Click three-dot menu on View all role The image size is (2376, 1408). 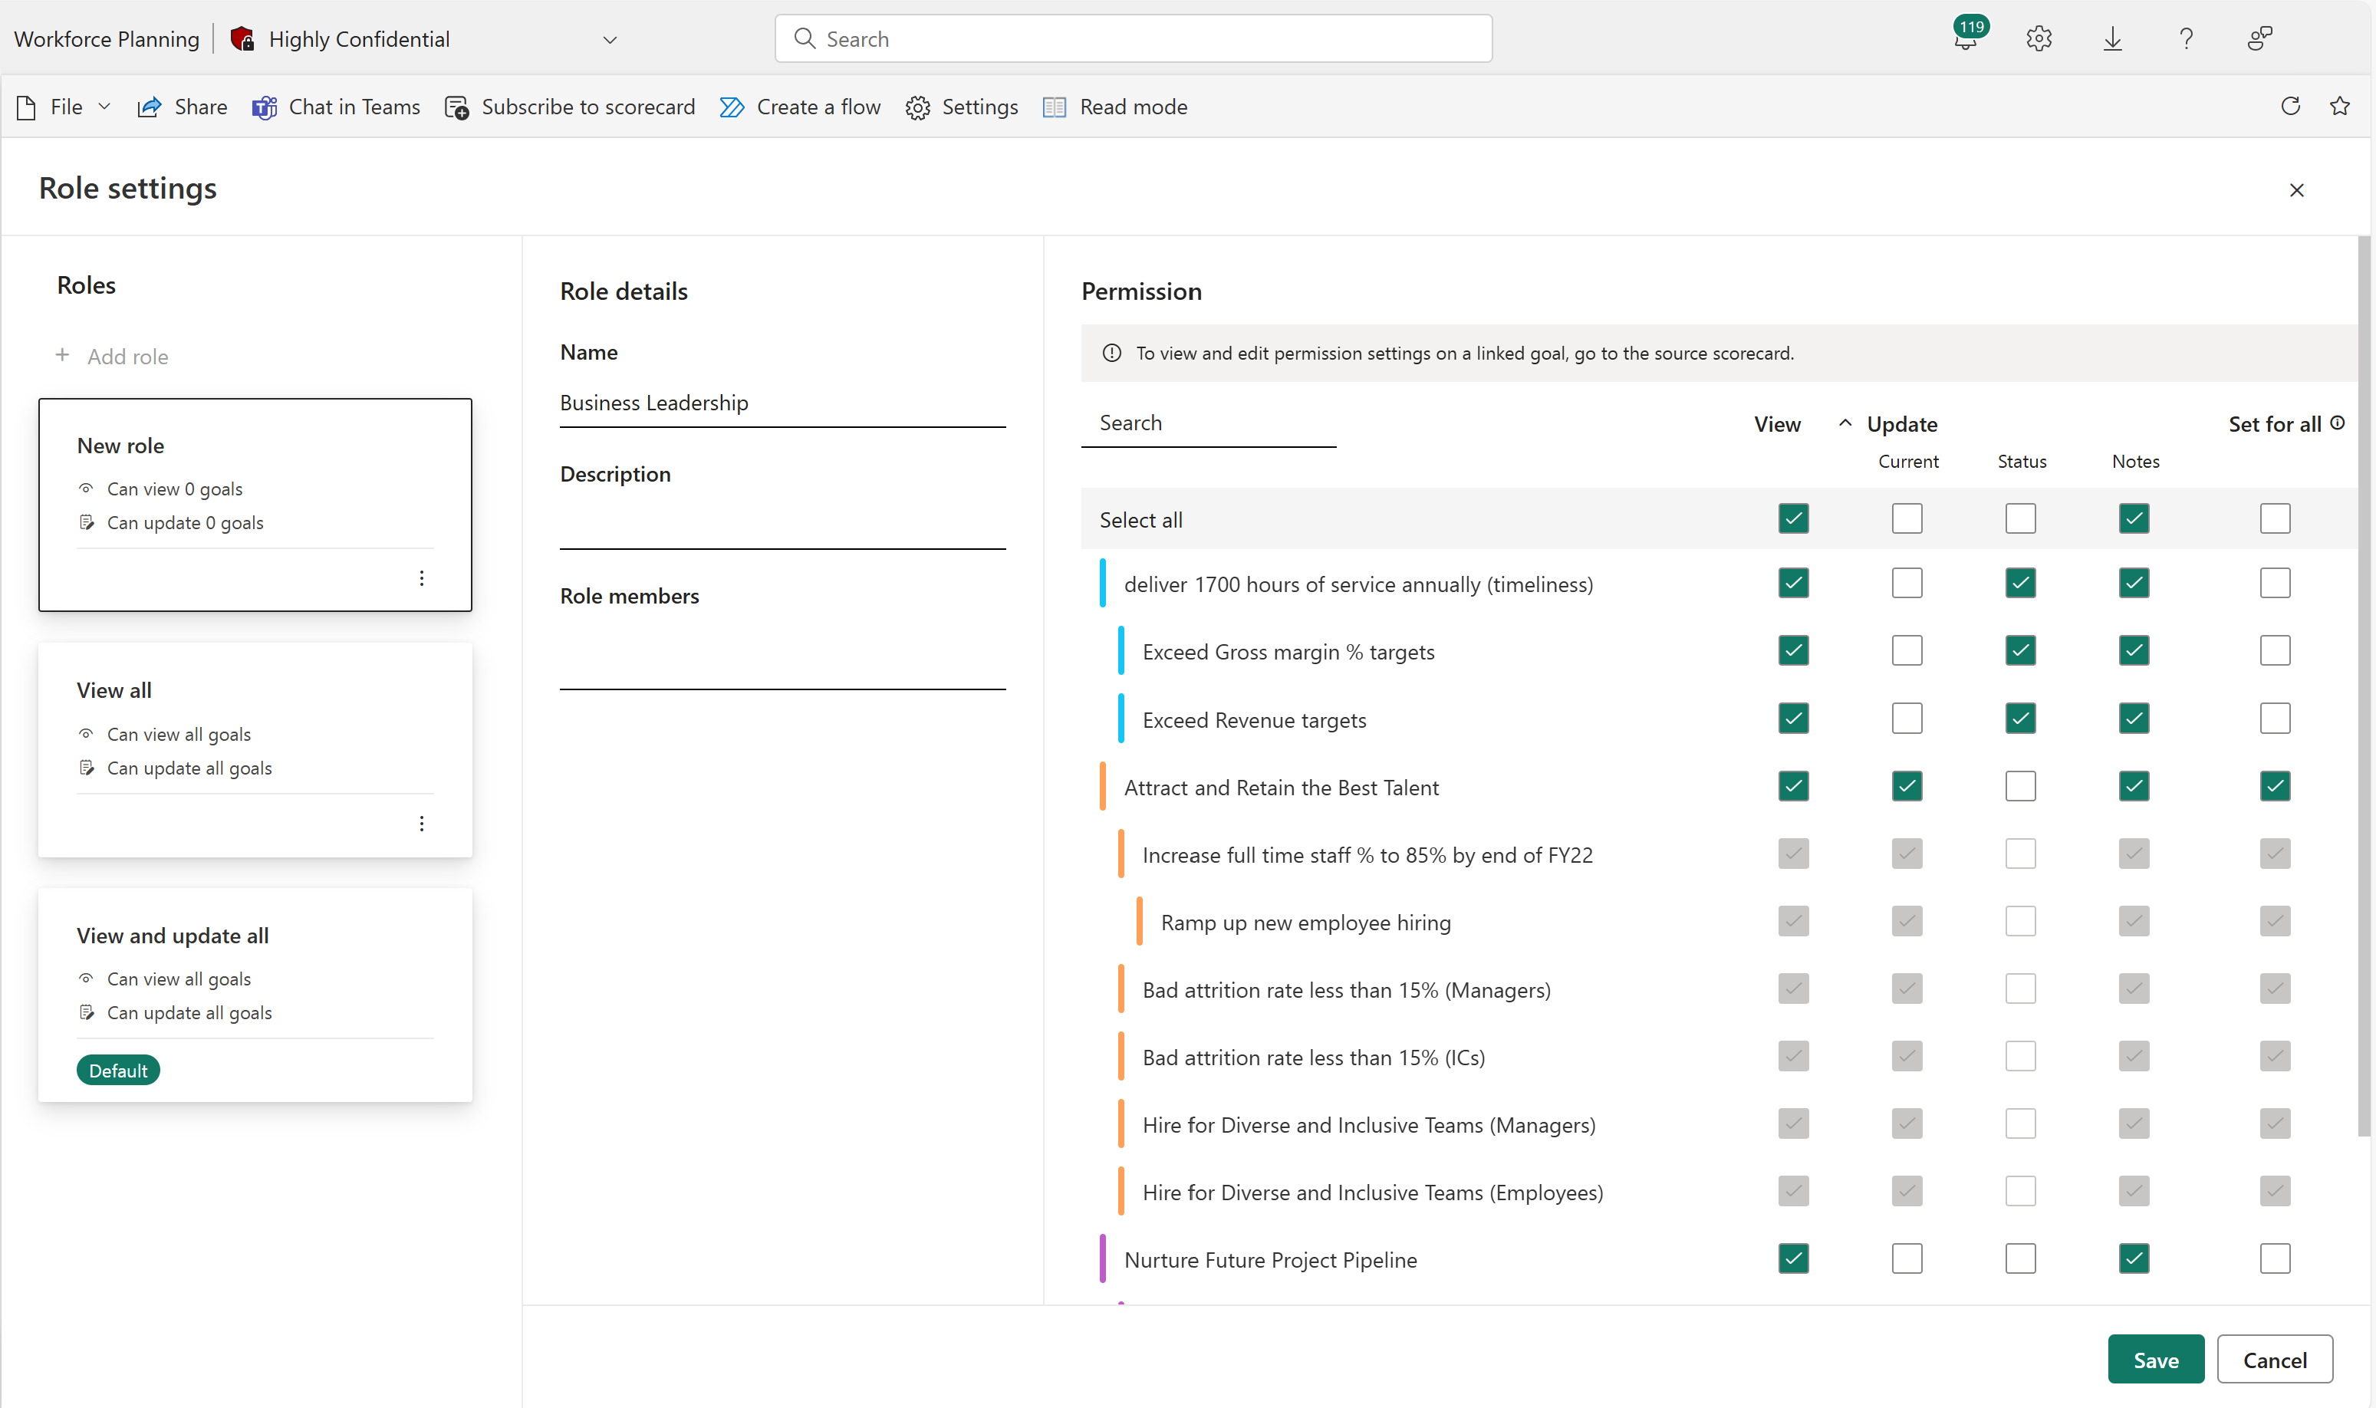point(423,823)
